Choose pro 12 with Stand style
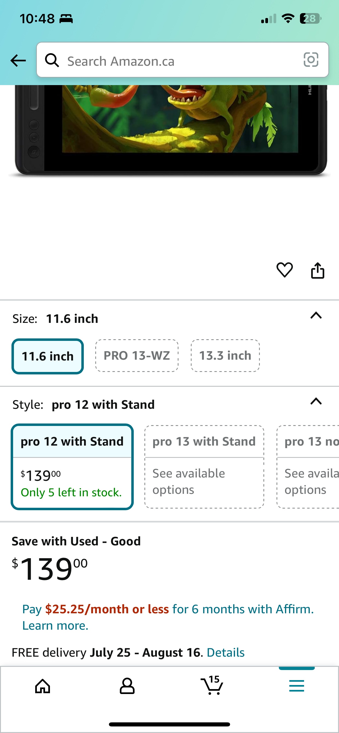The image size is (339, 733). click(x=72, y=467)
